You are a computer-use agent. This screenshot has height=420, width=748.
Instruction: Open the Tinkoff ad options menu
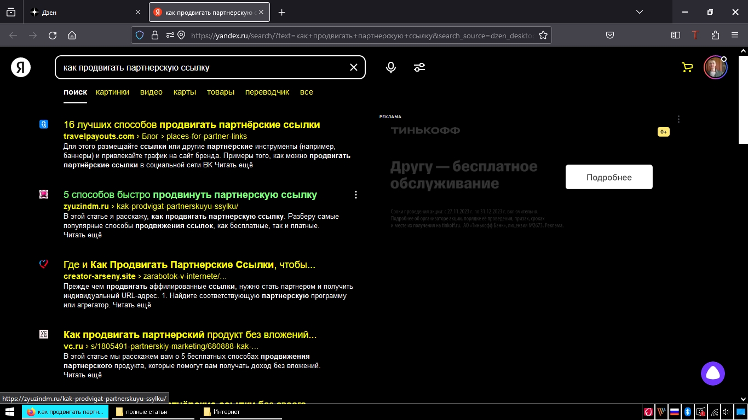[x=678, y=119]
